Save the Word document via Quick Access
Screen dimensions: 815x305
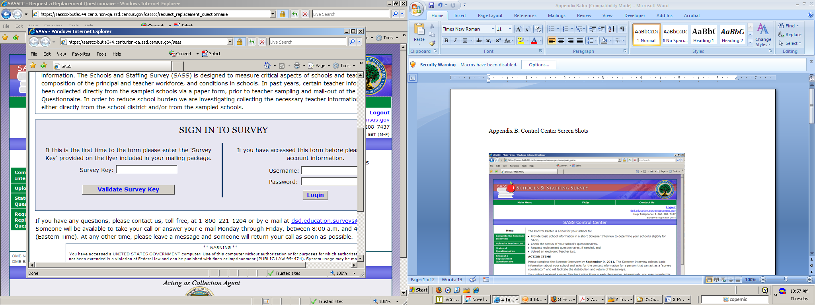431,5
